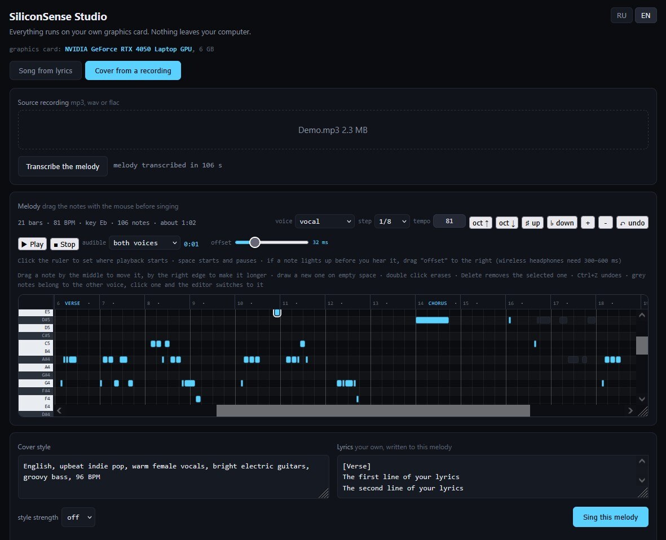Click the 0:01 playback time
The height and width of the screenshot is (540, 666).
(191, 244)
